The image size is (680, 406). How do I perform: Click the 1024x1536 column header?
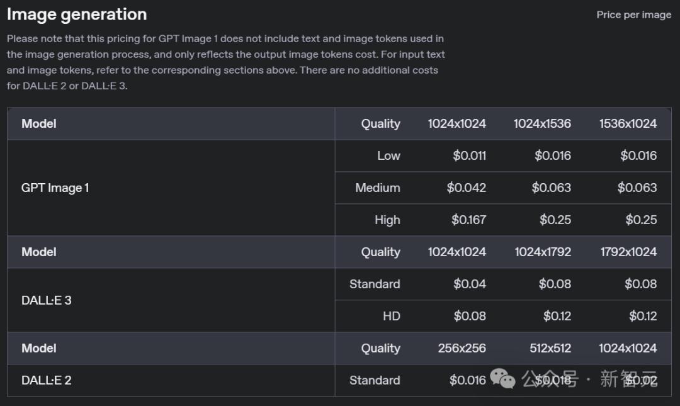click(x=542, y=123)
